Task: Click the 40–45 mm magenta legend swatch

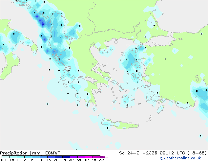Action: coord(89,157)
